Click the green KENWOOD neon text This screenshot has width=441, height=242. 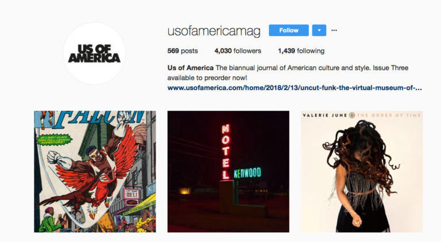247,173
